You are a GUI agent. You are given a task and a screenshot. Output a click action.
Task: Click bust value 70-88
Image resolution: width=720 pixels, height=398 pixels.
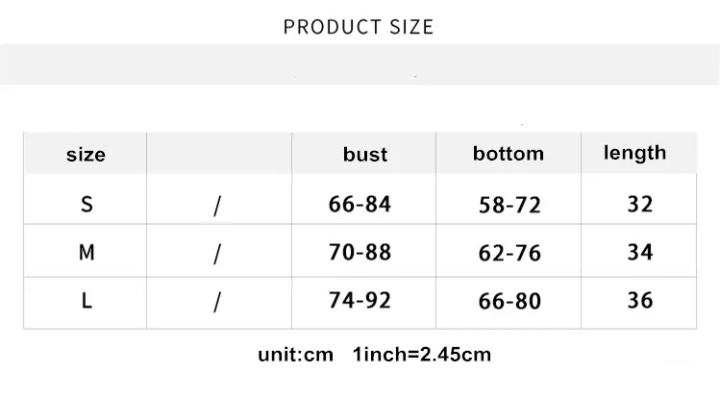pos(360,253)
